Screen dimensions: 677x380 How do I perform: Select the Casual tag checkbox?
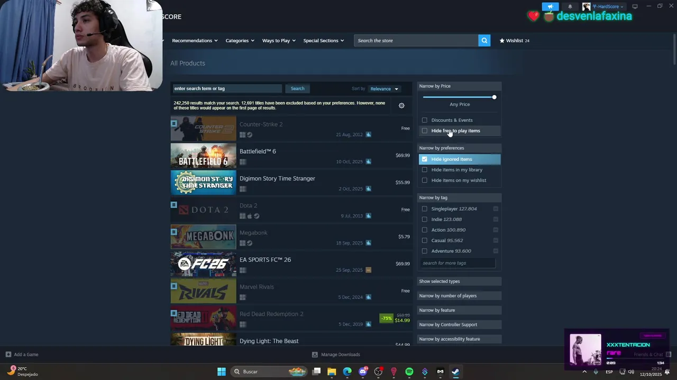[x=424, y=241]
